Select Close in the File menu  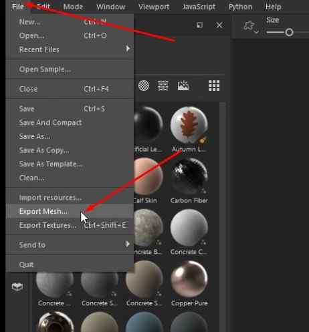pos(70,89)
